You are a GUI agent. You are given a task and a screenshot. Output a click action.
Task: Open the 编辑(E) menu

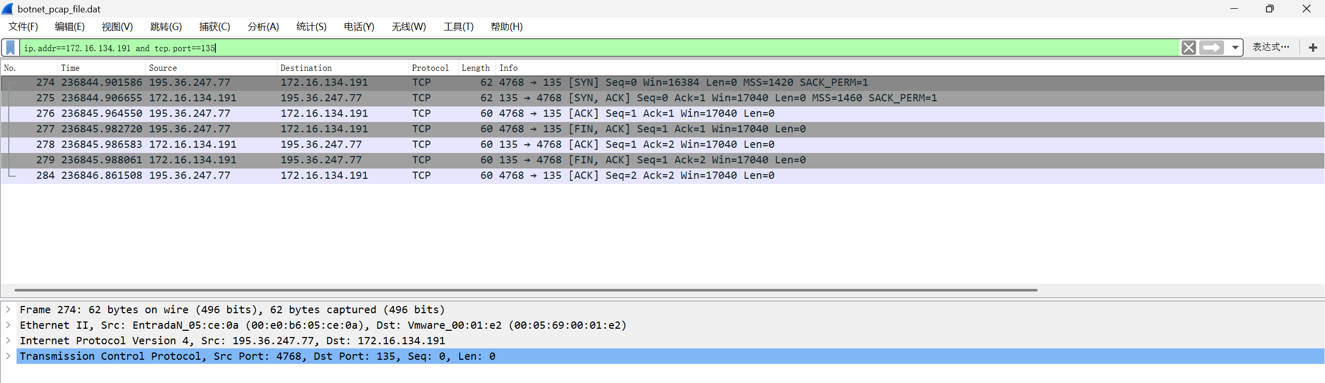69,27
